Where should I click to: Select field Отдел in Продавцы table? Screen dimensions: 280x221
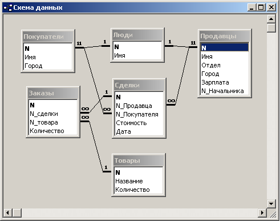tap(225, 65)
